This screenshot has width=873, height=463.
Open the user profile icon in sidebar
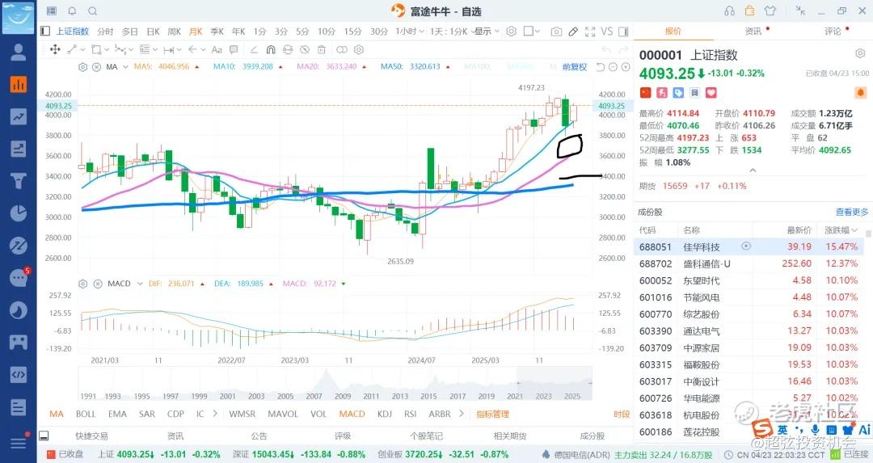point(19,53)
